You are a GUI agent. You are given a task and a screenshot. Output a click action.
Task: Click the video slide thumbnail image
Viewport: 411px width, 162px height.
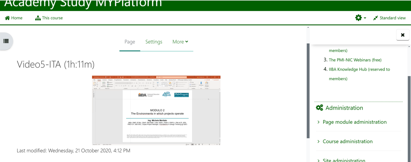click(x=156, y=110)
